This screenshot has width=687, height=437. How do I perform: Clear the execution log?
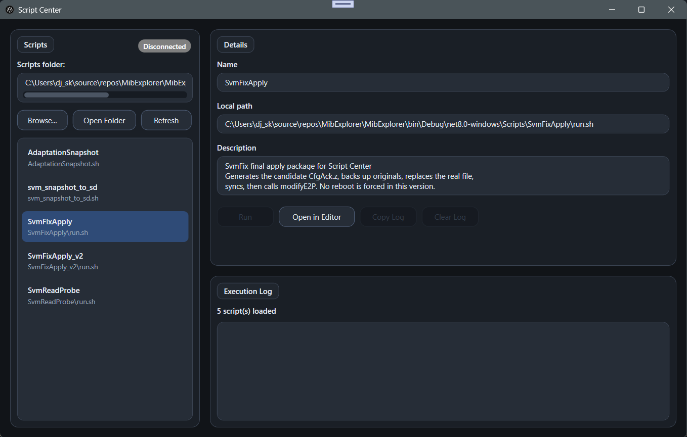[x=450, y=216]
